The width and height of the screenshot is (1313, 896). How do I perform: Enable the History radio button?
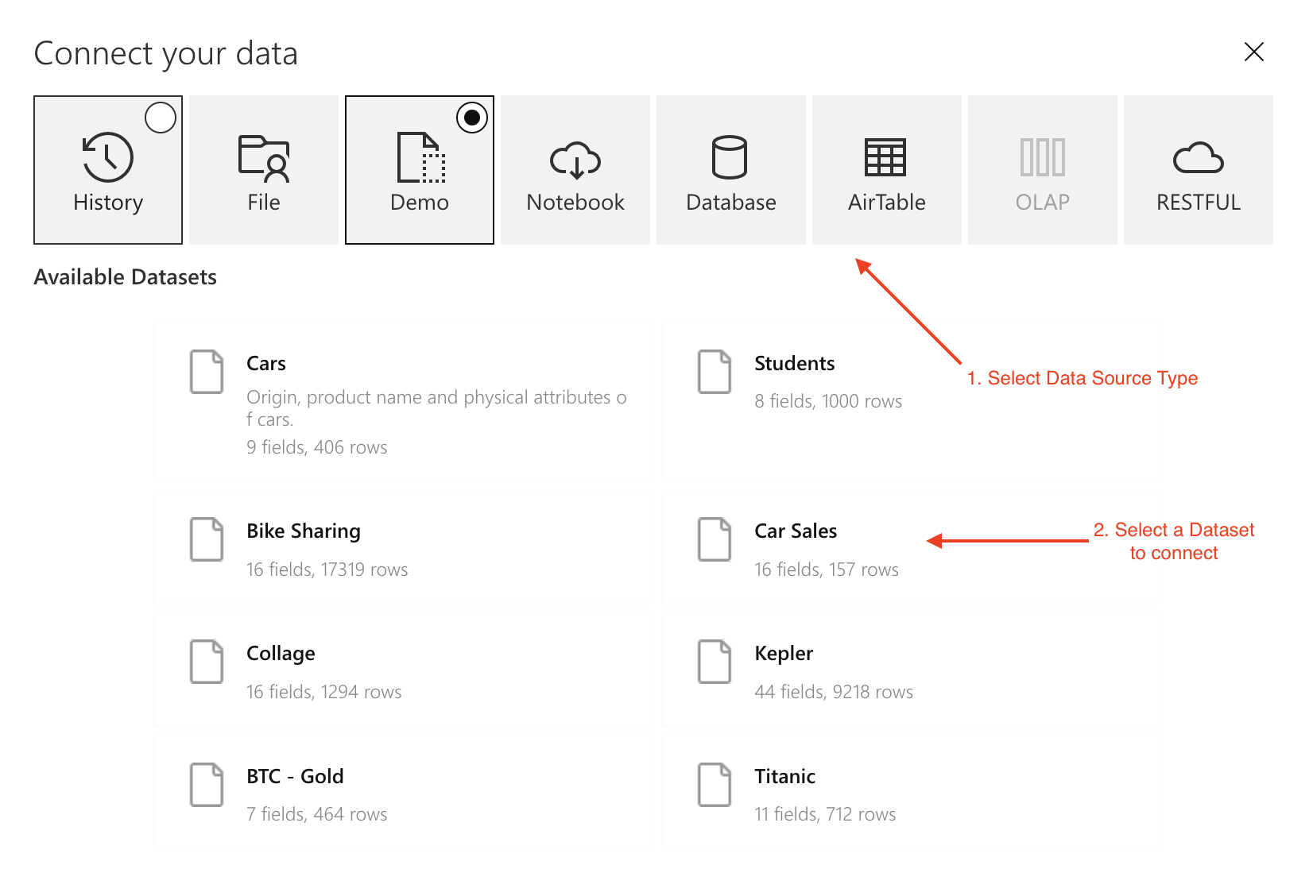point(161,118)
